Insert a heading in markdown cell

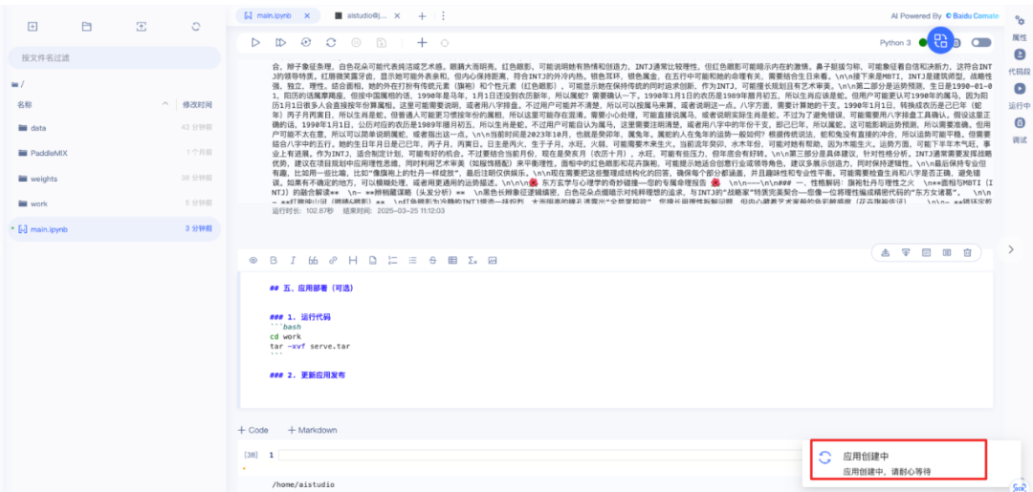[352, 261]
